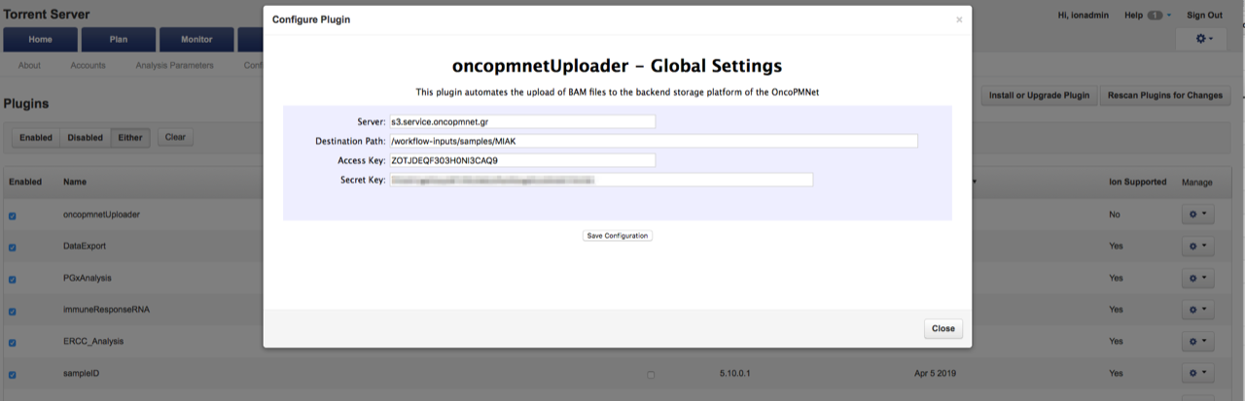
Task: Click the Access Key input field
Action: pos(522,160)
